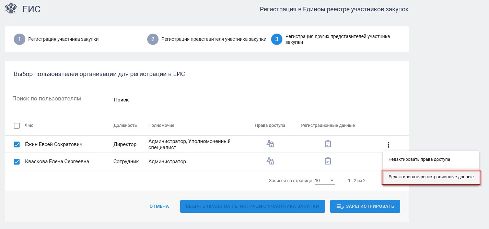Go to step 1 'Регистрация участника закупки'

pos(56,39)
